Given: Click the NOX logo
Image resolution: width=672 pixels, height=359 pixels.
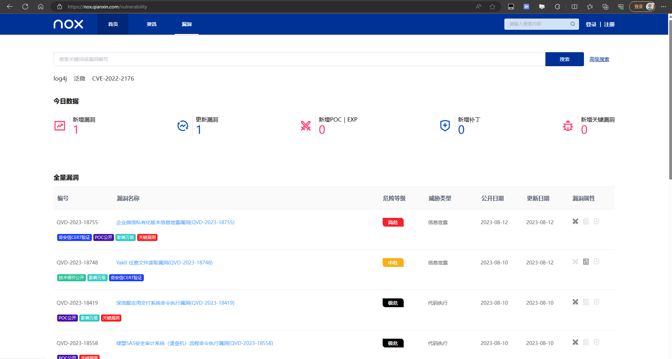Looking at the screenshot, I should pos(68,24).
